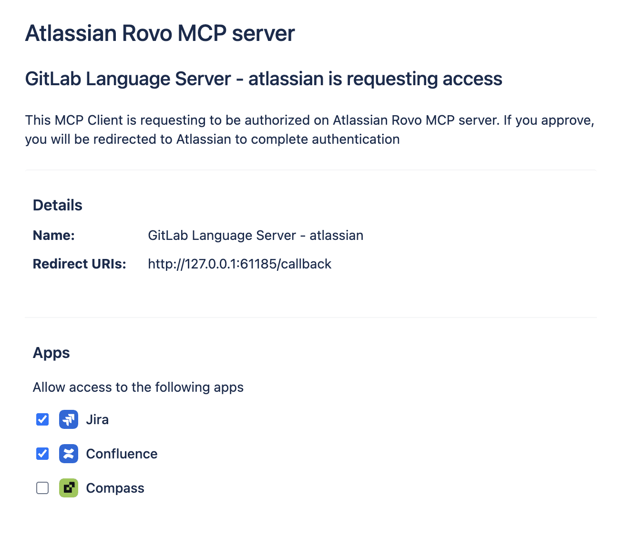Image resolution: width=635 pixels, height=536 pixels.
Task: Click the Compass app icon
Action: (x=68, y=488)
